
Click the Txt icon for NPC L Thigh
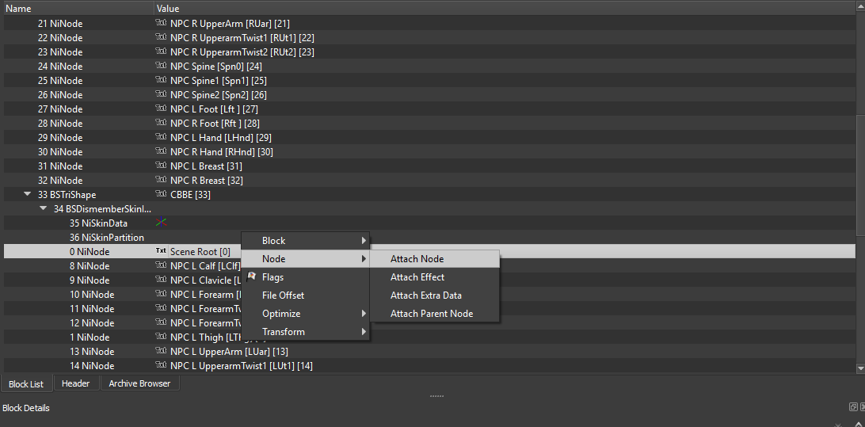point(161,337)
